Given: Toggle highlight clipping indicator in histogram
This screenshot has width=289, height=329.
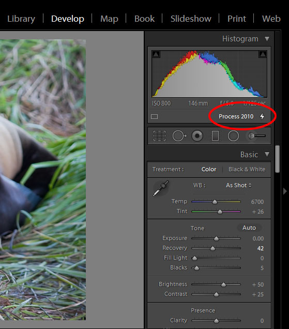Looking at the screenshot, I should pyautogui.click(x=263, y=54).
